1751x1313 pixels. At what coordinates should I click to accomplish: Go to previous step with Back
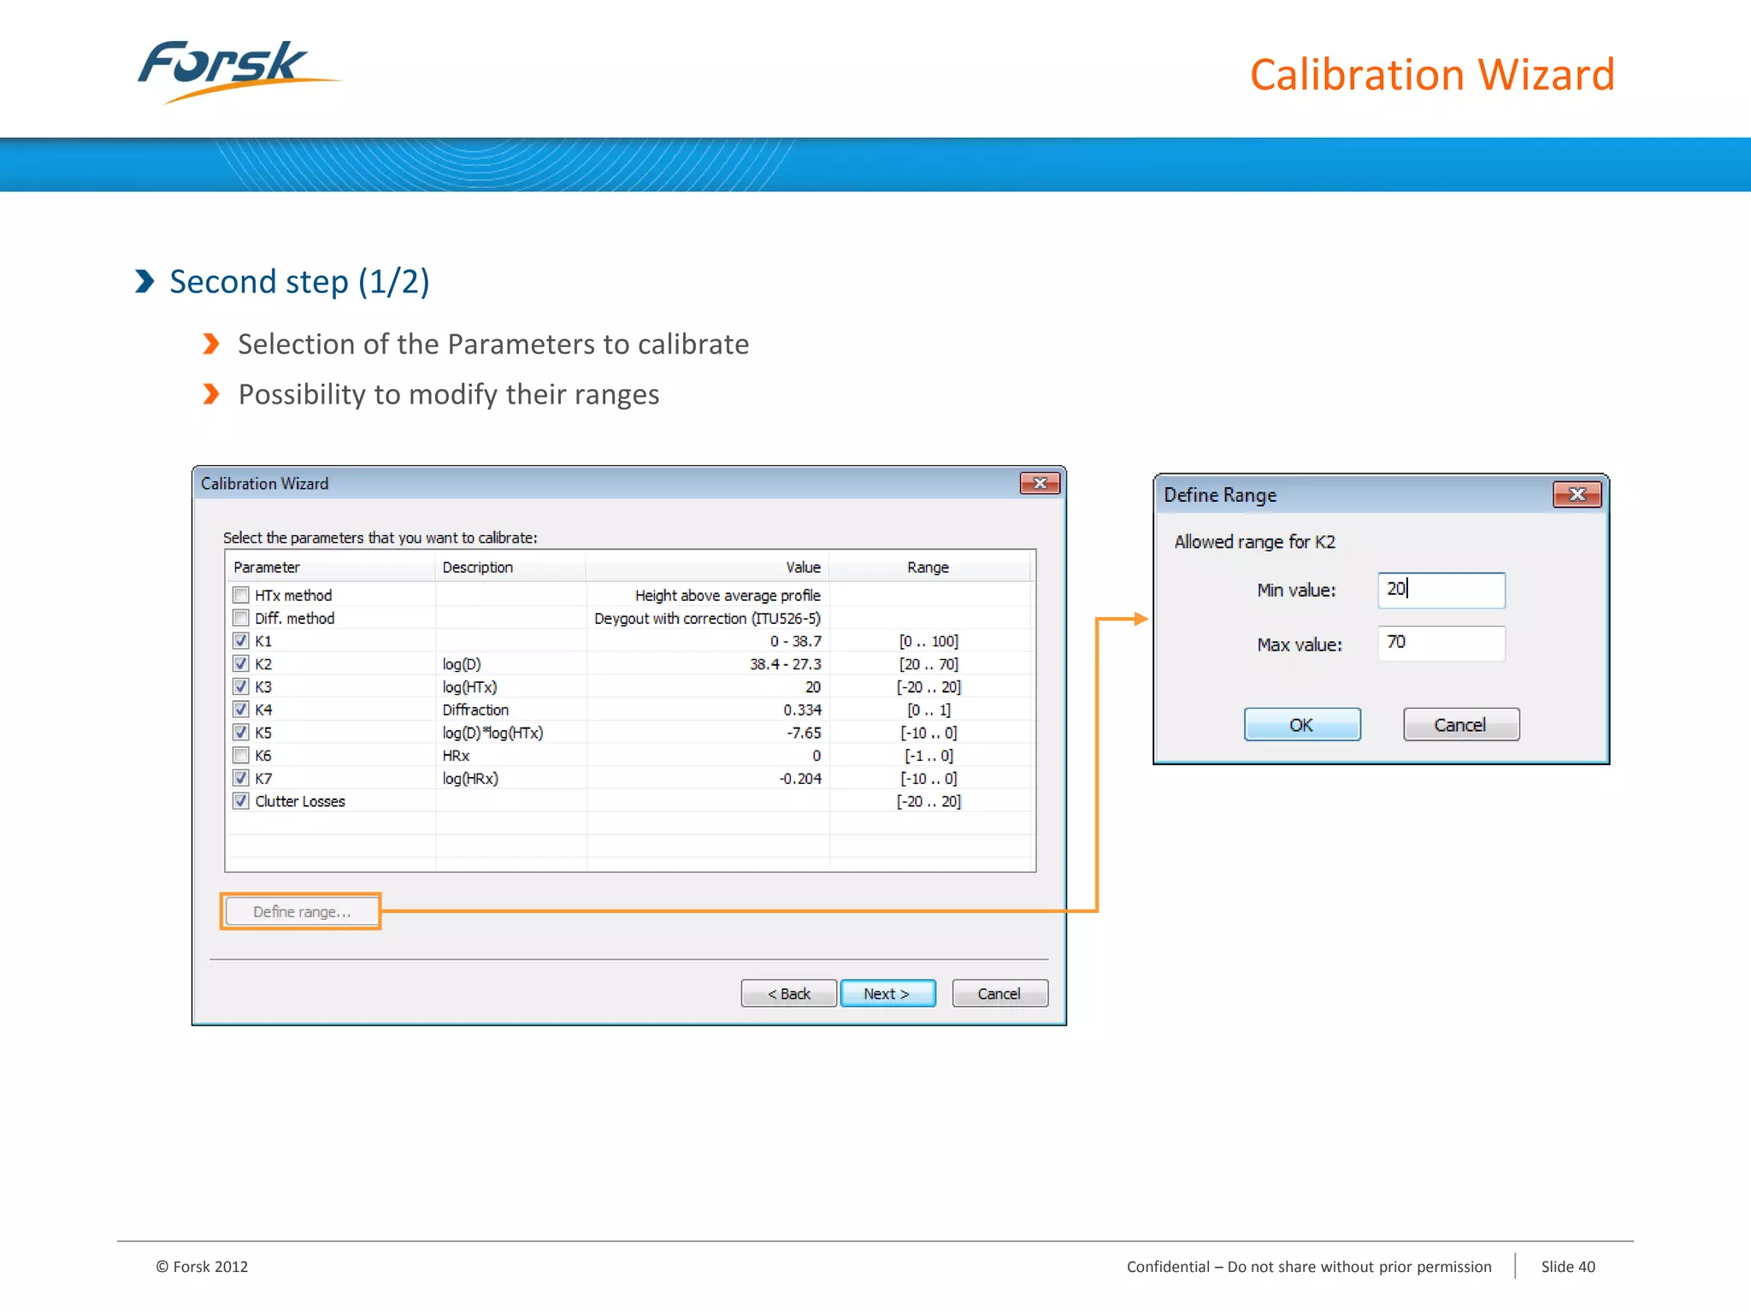(x=788, y=993)
